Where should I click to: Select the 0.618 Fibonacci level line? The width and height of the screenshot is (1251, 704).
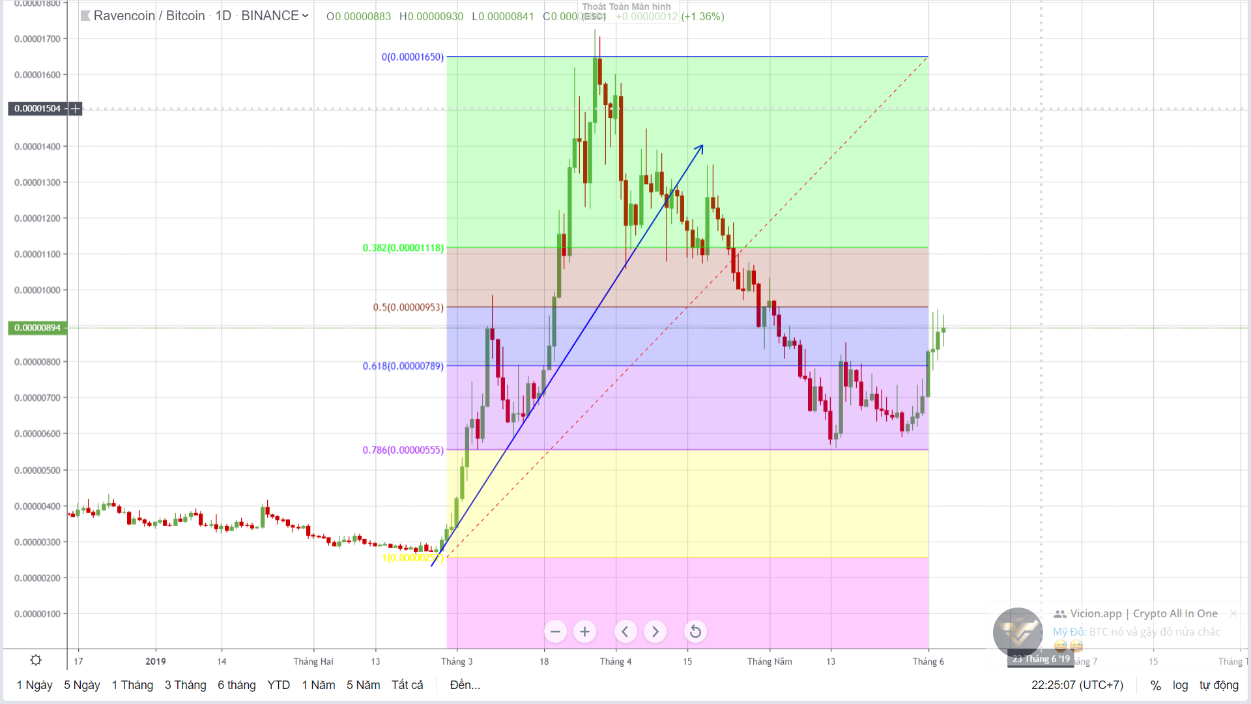pyautogui.click(x=687, y=366)
